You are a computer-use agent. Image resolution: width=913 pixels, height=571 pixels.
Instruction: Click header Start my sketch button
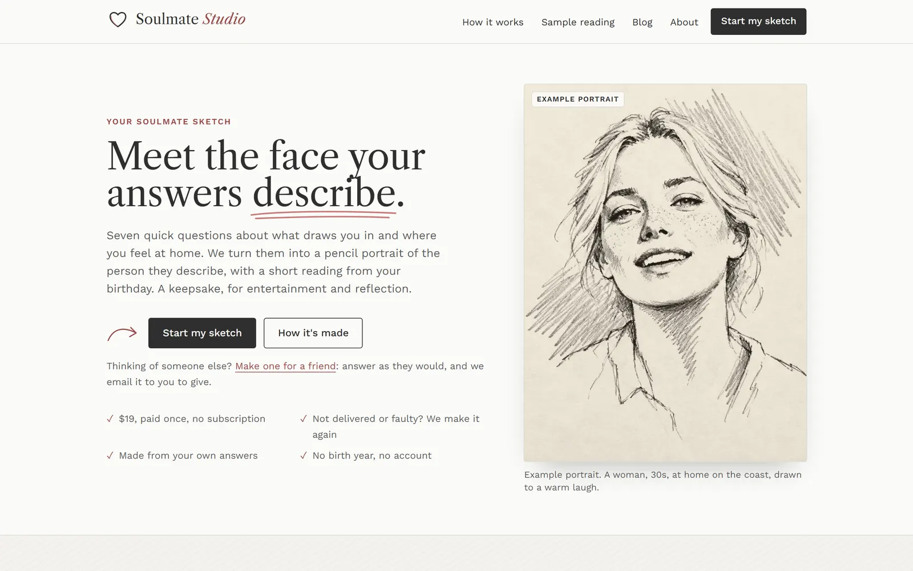[x=758, y=22]
